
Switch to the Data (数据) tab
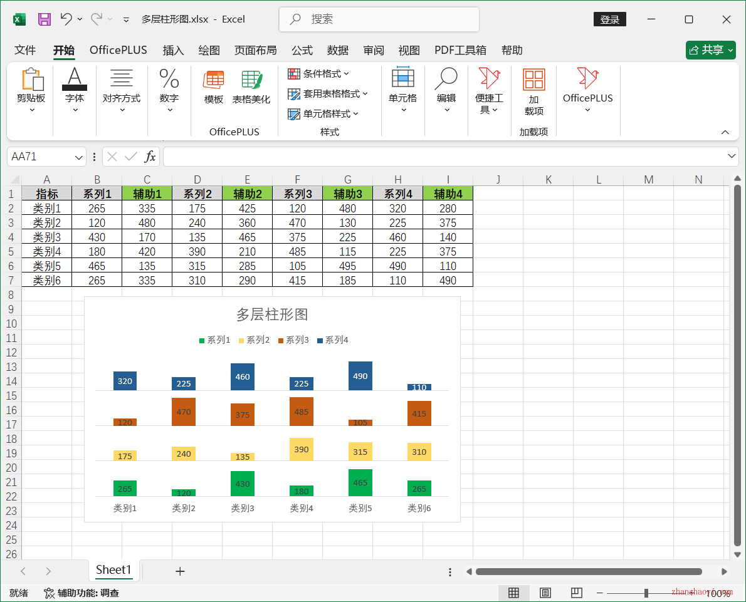click(x=338, y=50)
